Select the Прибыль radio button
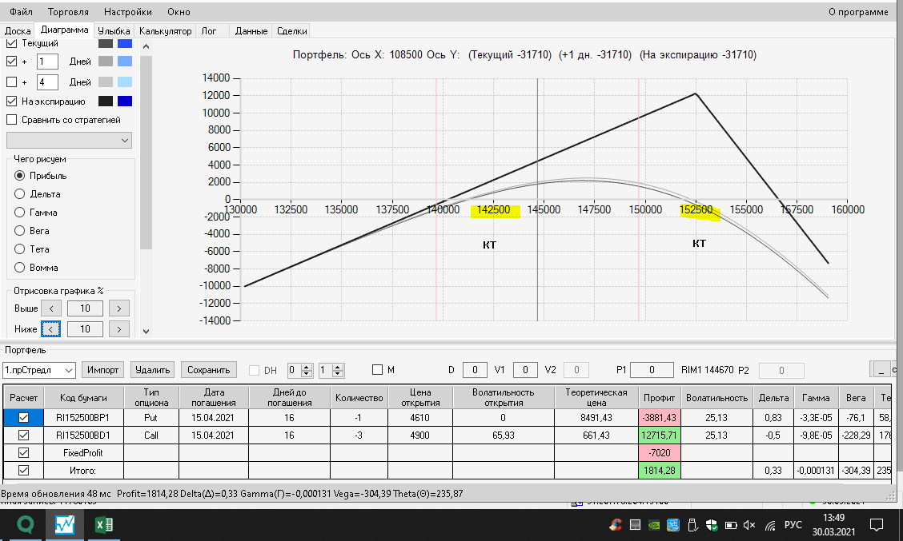 [19, 175]
